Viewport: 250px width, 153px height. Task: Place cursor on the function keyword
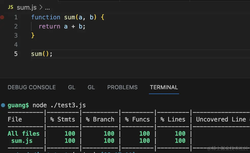coord(46,17)
